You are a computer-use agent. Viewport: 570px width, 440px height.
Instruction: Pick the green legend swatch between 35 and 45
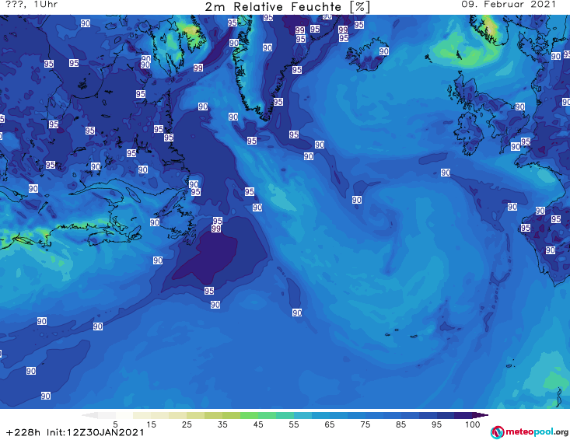click(249, 415)
